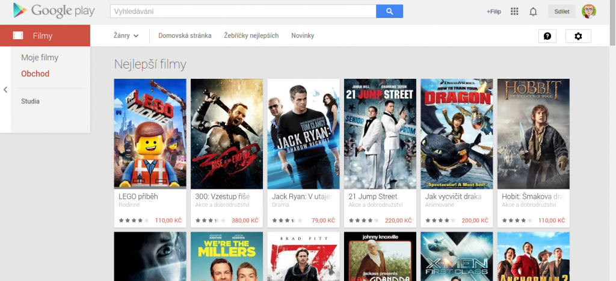Open the 21 Jump Street poster

point(380,134)
